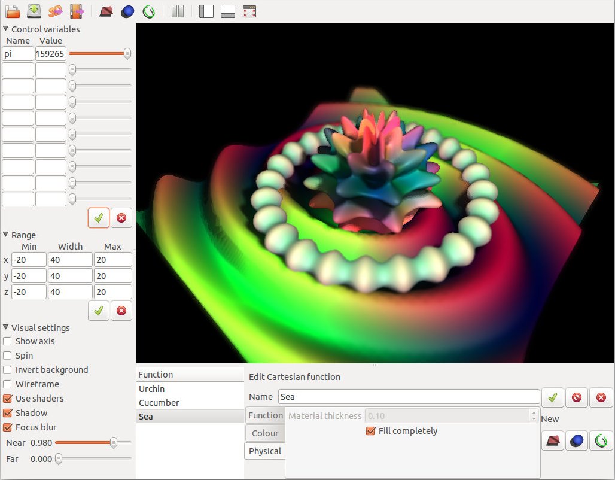Viewport: 615px width, 480px height.
Task: Add blue sphere function from top toolbar
Action: pos(127,11)
